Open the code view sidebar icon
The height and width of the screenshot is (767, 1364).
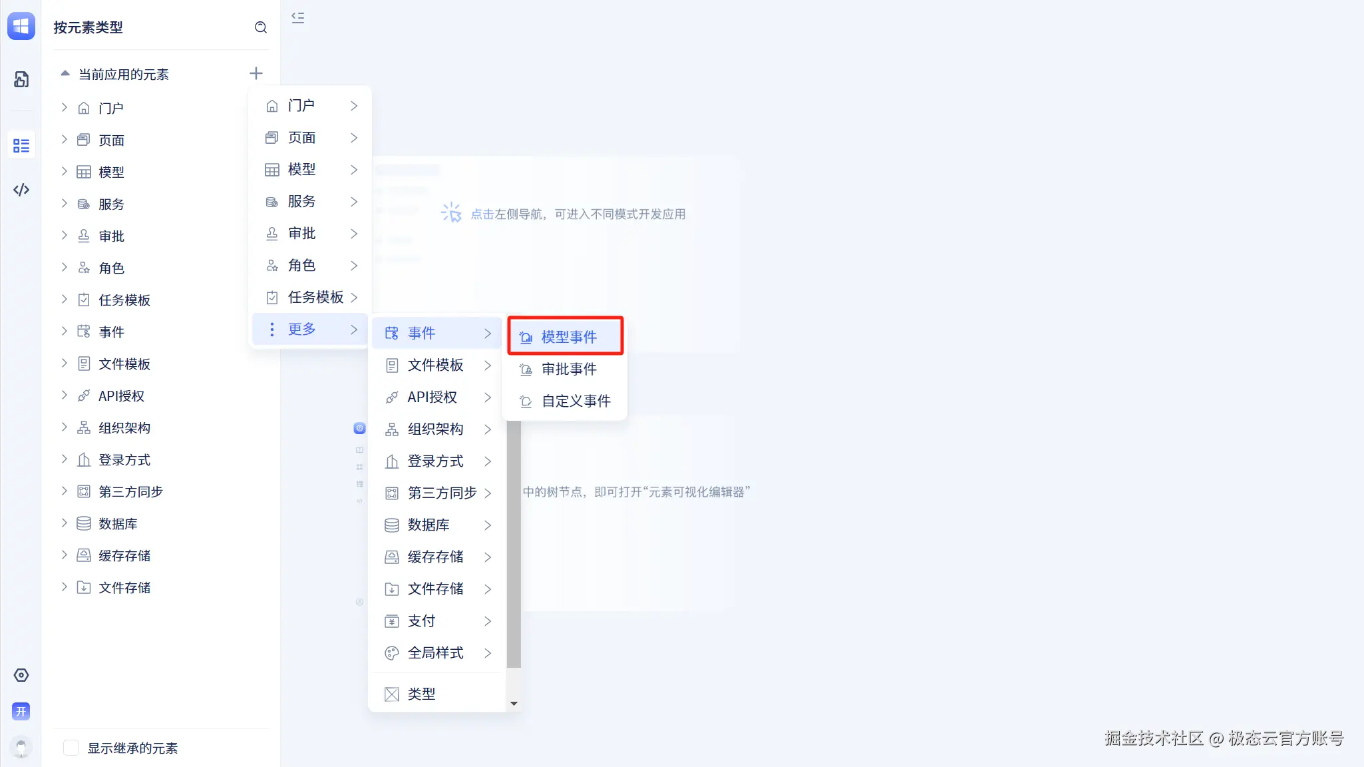click(21, 190)
